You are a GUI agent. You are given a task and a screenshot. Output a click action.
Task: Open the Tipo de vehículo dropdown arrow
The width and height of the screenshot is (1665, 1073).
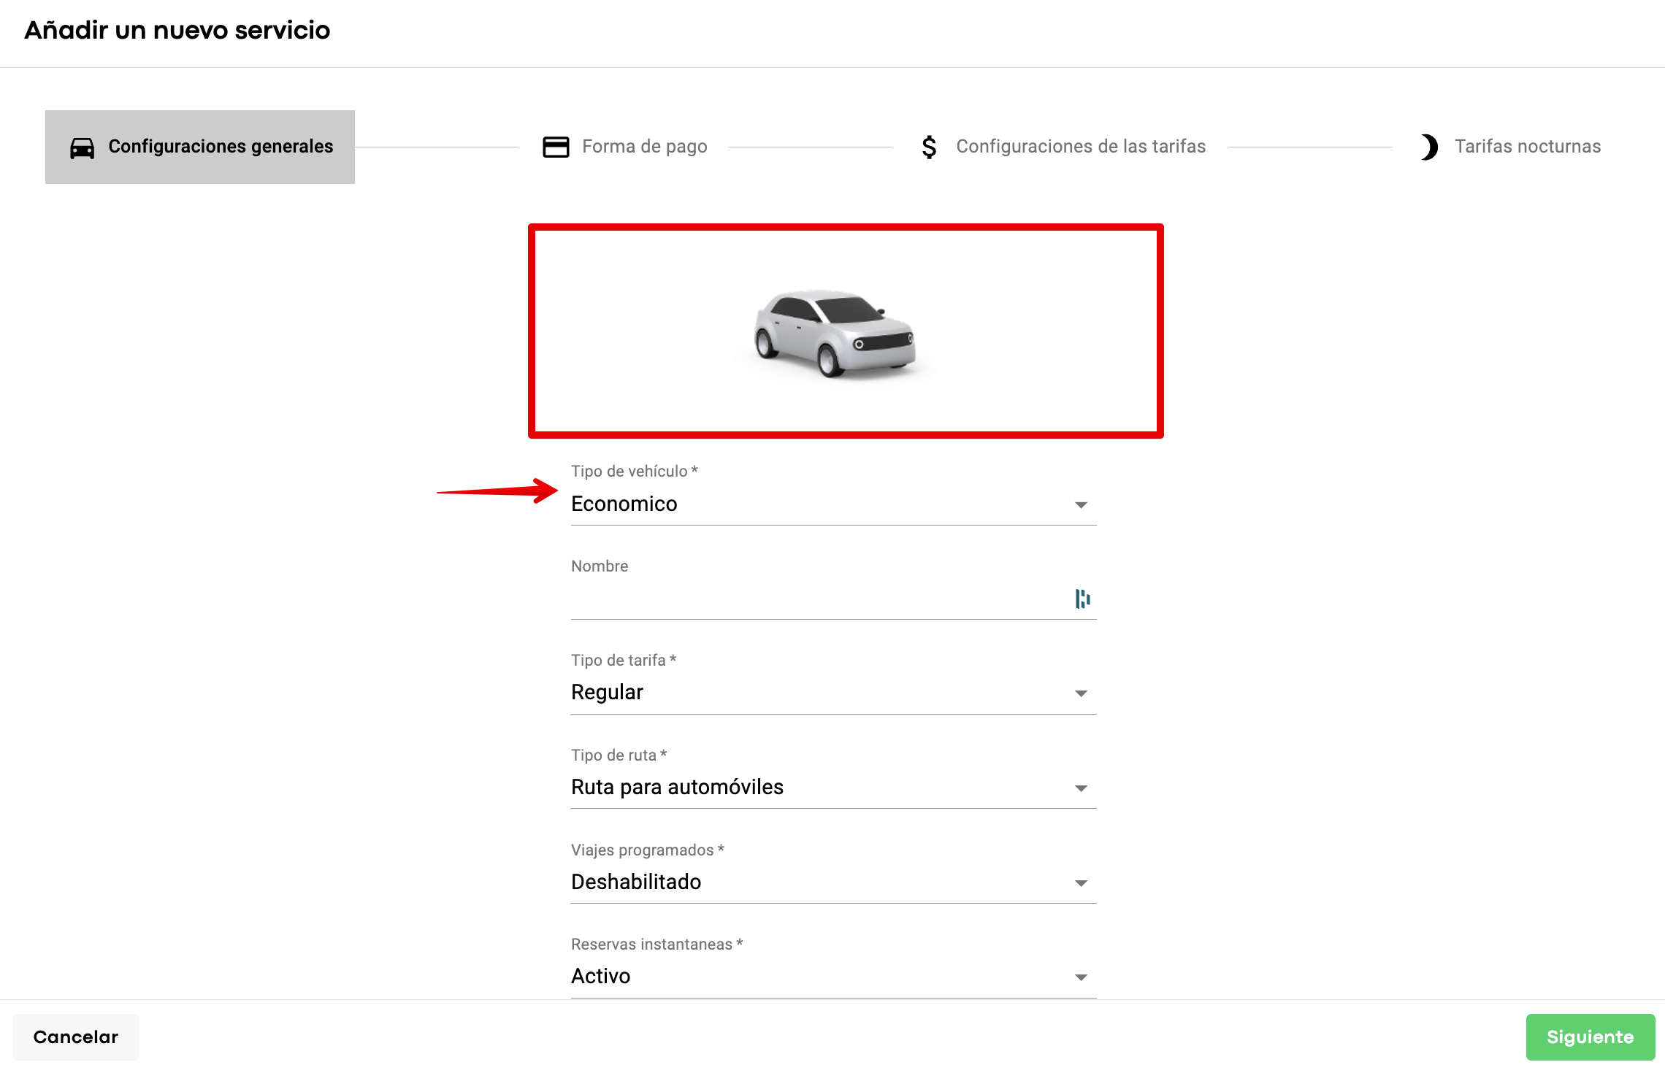[x=1081, y=505]
